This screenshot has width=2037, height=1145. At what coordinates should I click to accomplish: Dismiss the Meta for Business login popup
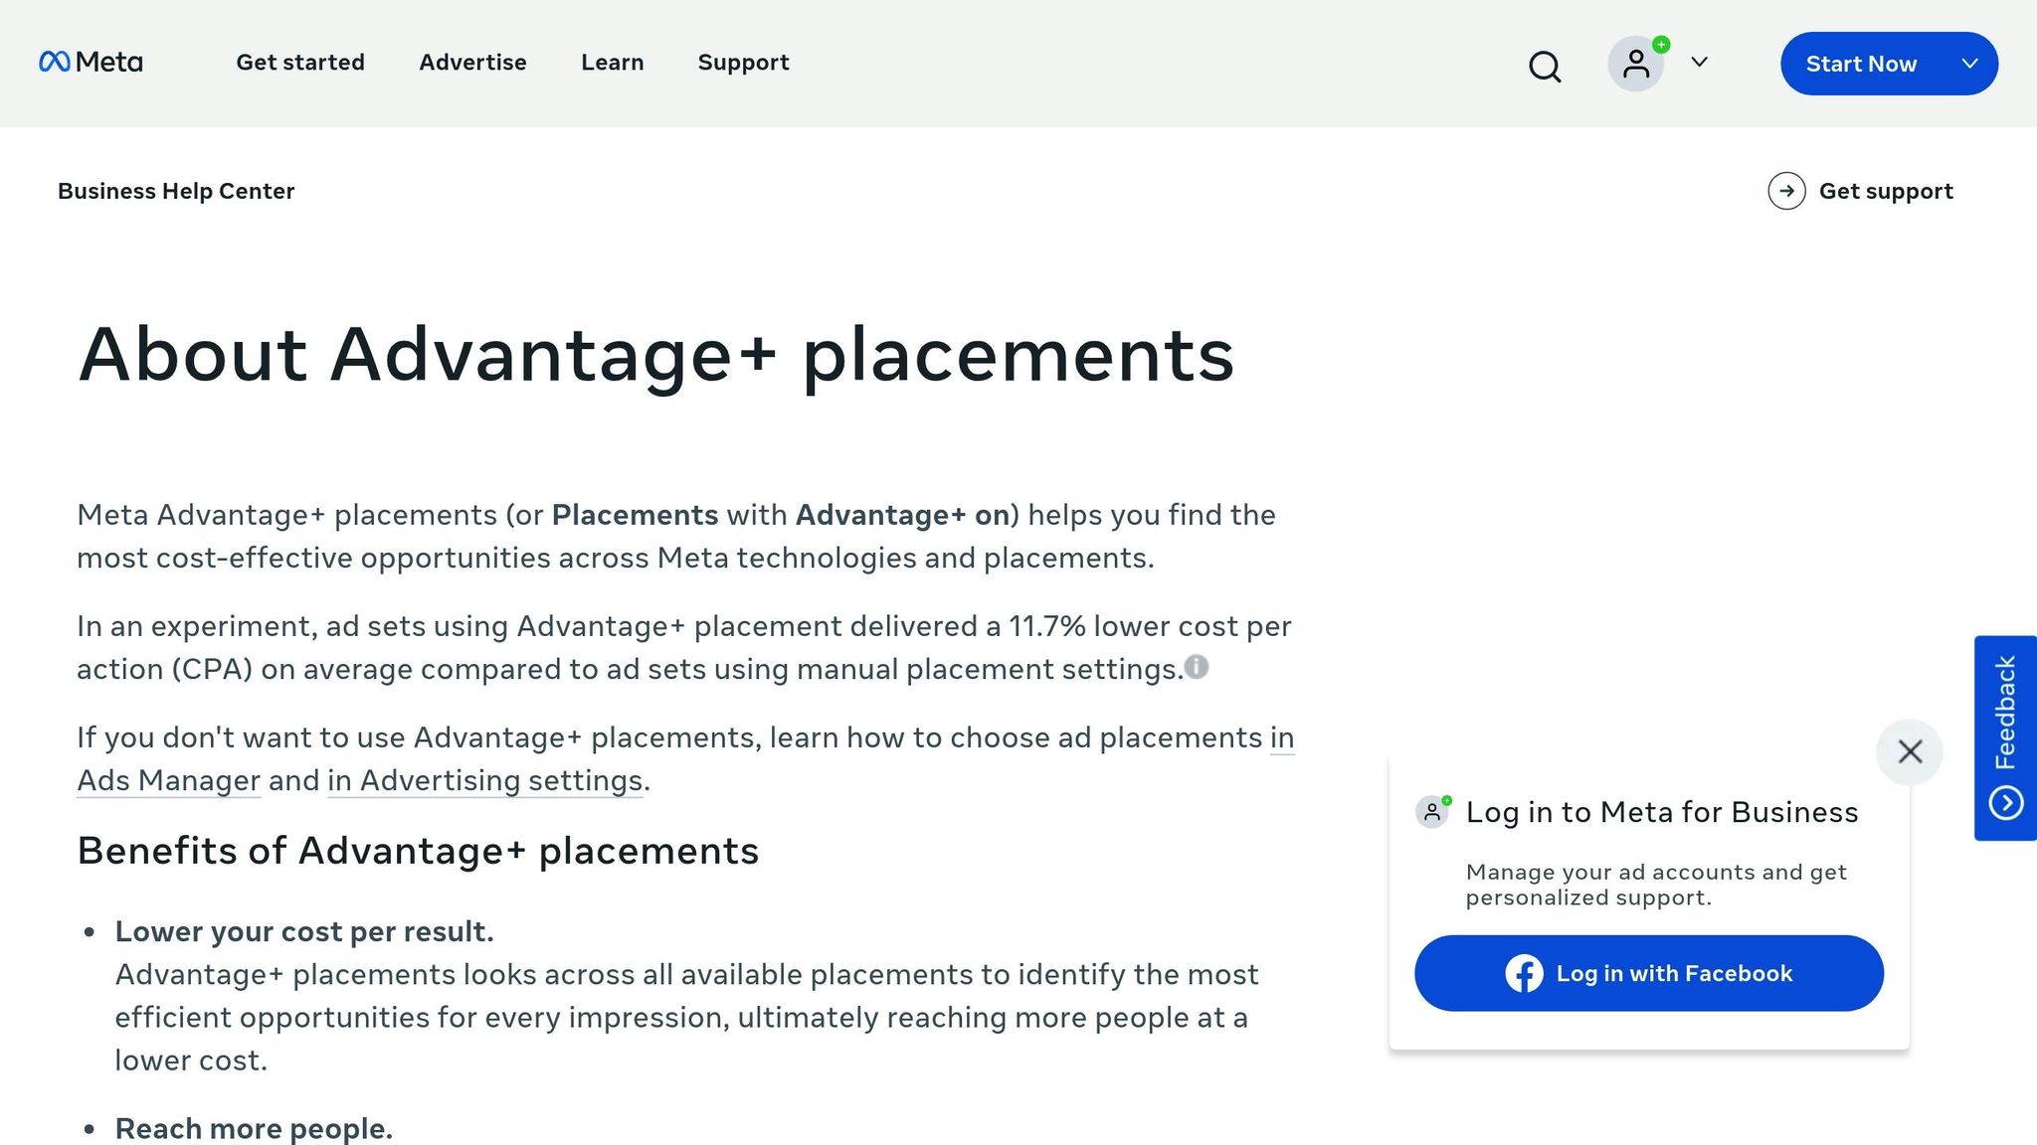coord(1909,752)
